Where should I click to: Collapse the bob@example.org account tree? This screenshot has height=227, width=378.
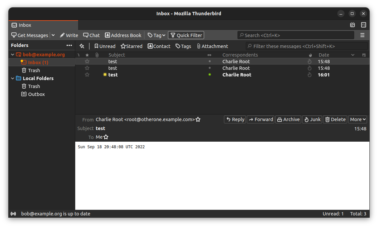tap(13, 55)
